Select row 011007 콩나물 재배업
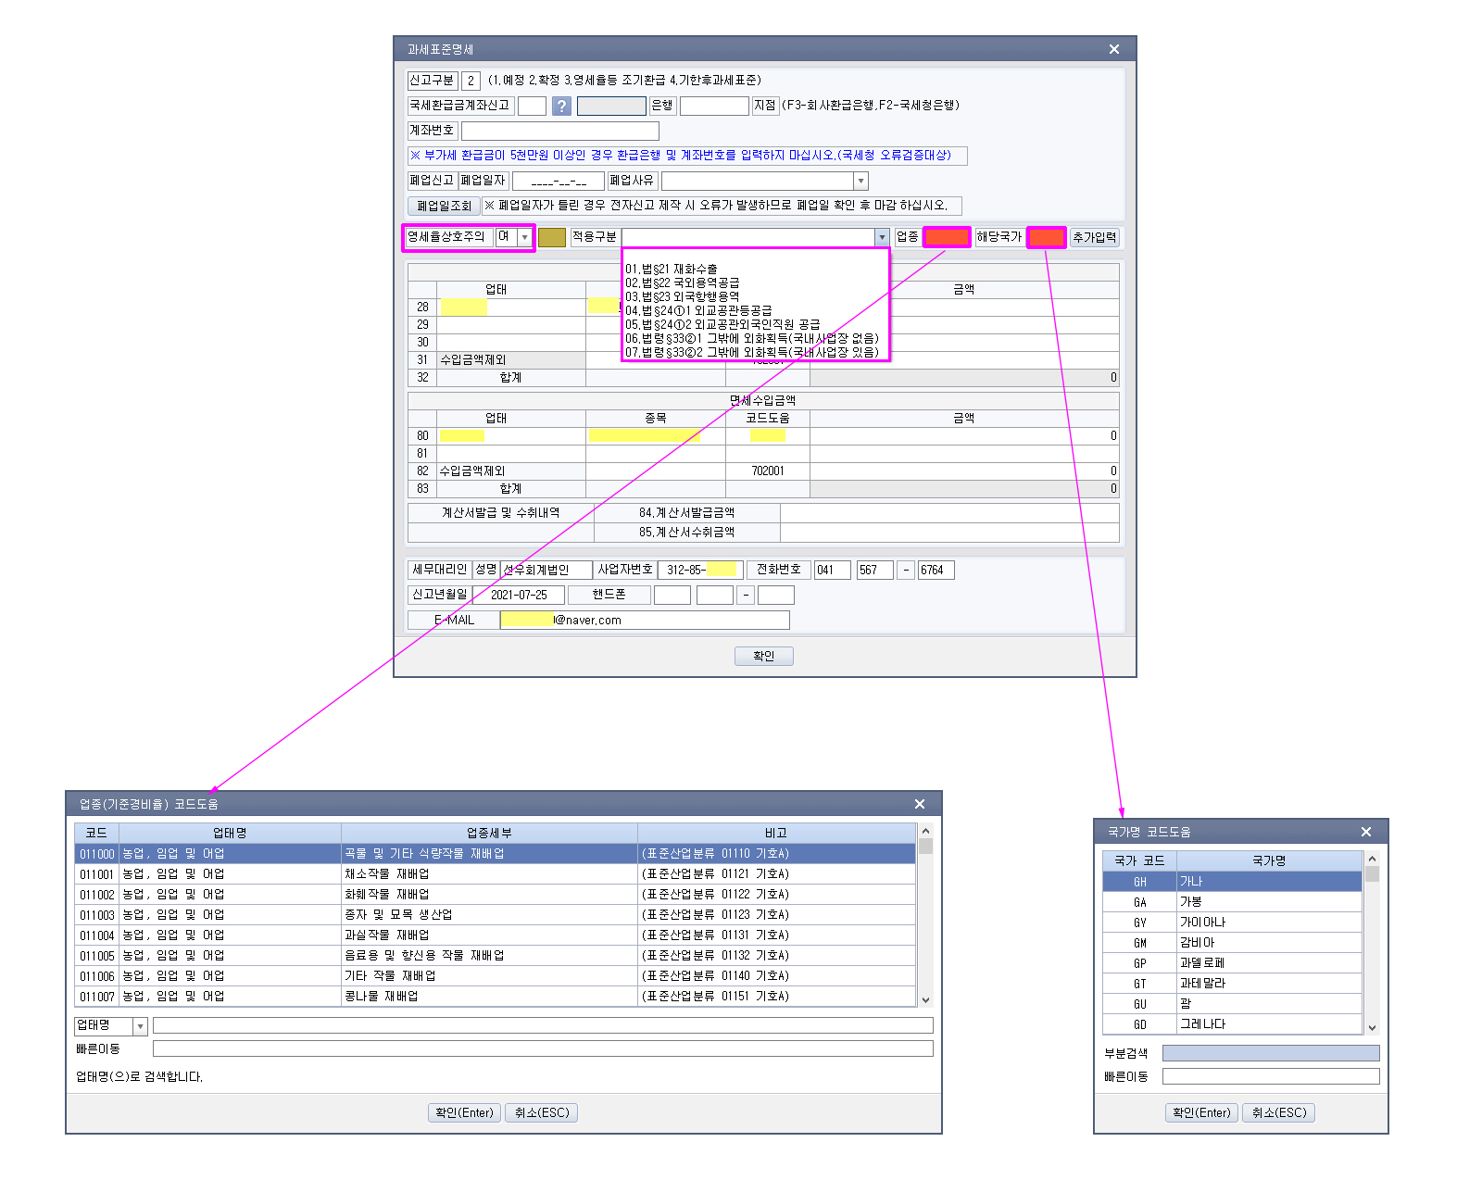 [496, 996]
